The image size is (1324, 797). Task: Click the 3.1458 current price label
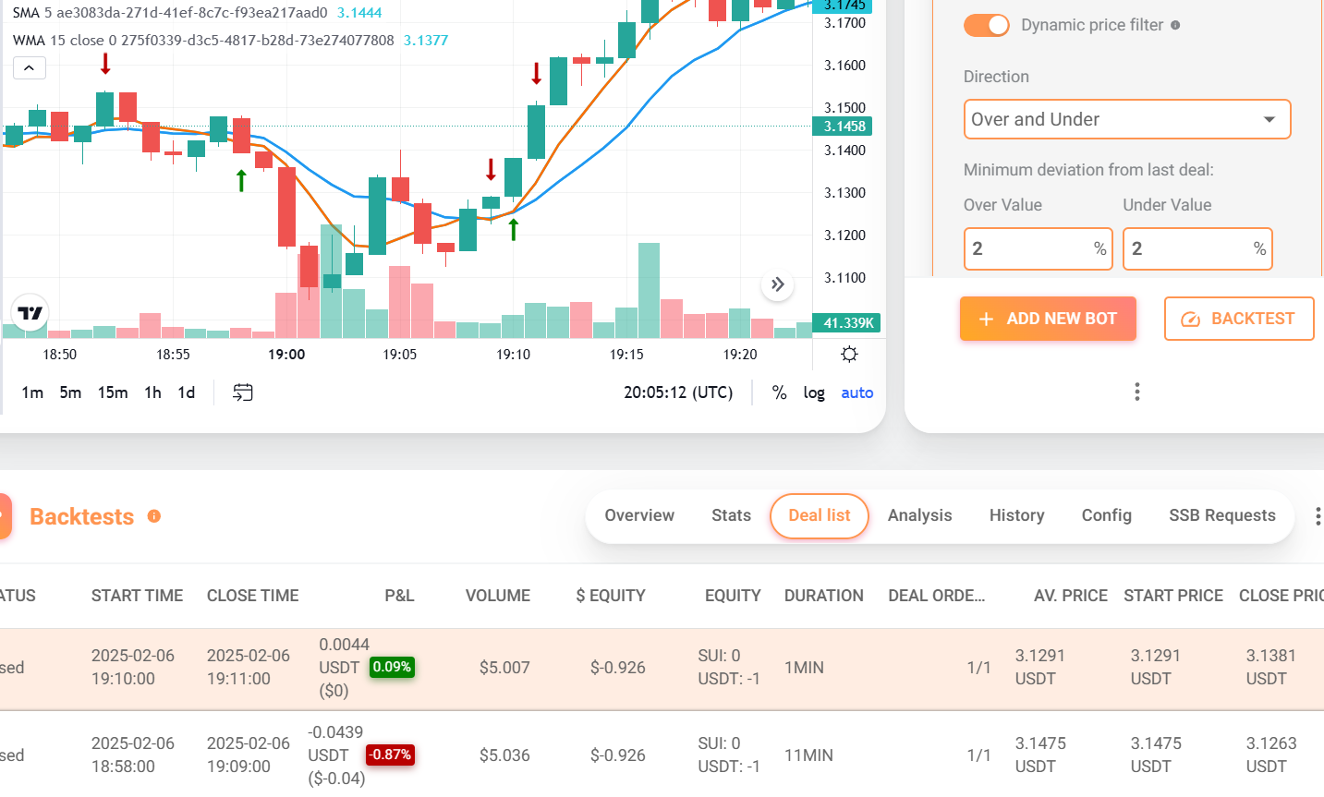842,127
